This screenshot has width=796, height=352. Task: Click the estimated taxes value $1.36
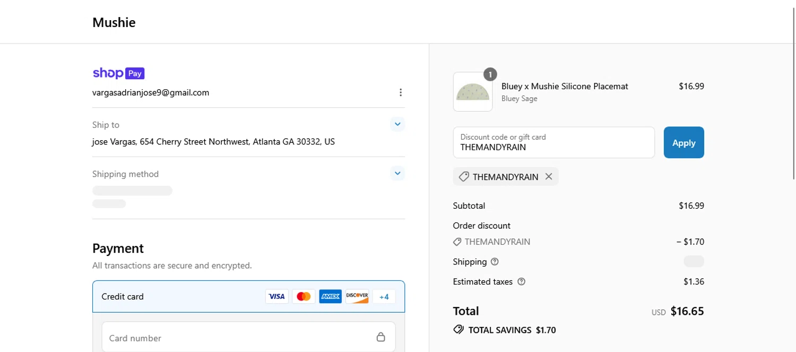pos(694,282)
